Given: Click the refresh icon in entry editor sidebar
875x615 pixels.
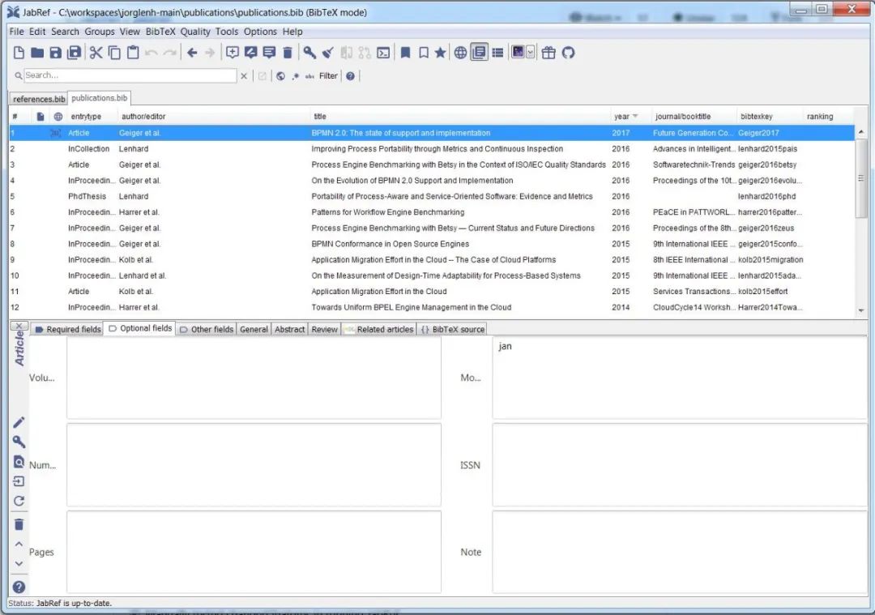Looking at the screenshot, I should 19,501.
